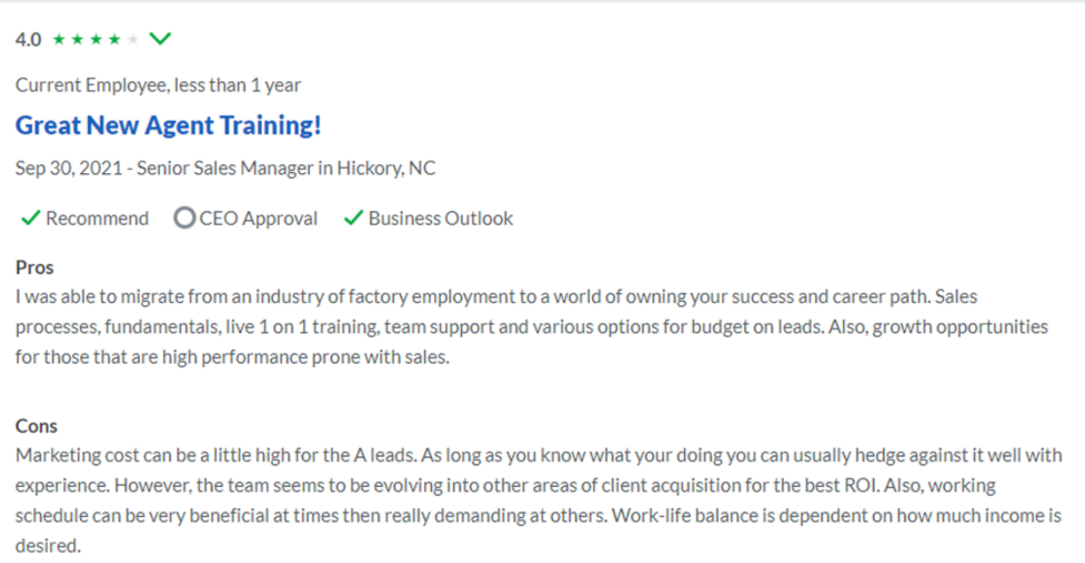Click the empty gray fifth star
The height and width of the screenshot is (563, 1085).
133,39
